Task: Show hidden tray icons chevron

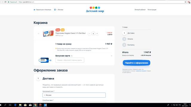Action: (x=172, y=105)
